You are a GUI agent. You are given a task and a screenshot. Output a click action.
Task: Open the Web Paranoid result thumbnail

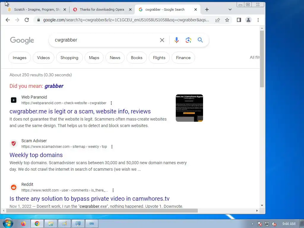coord(189,108)
